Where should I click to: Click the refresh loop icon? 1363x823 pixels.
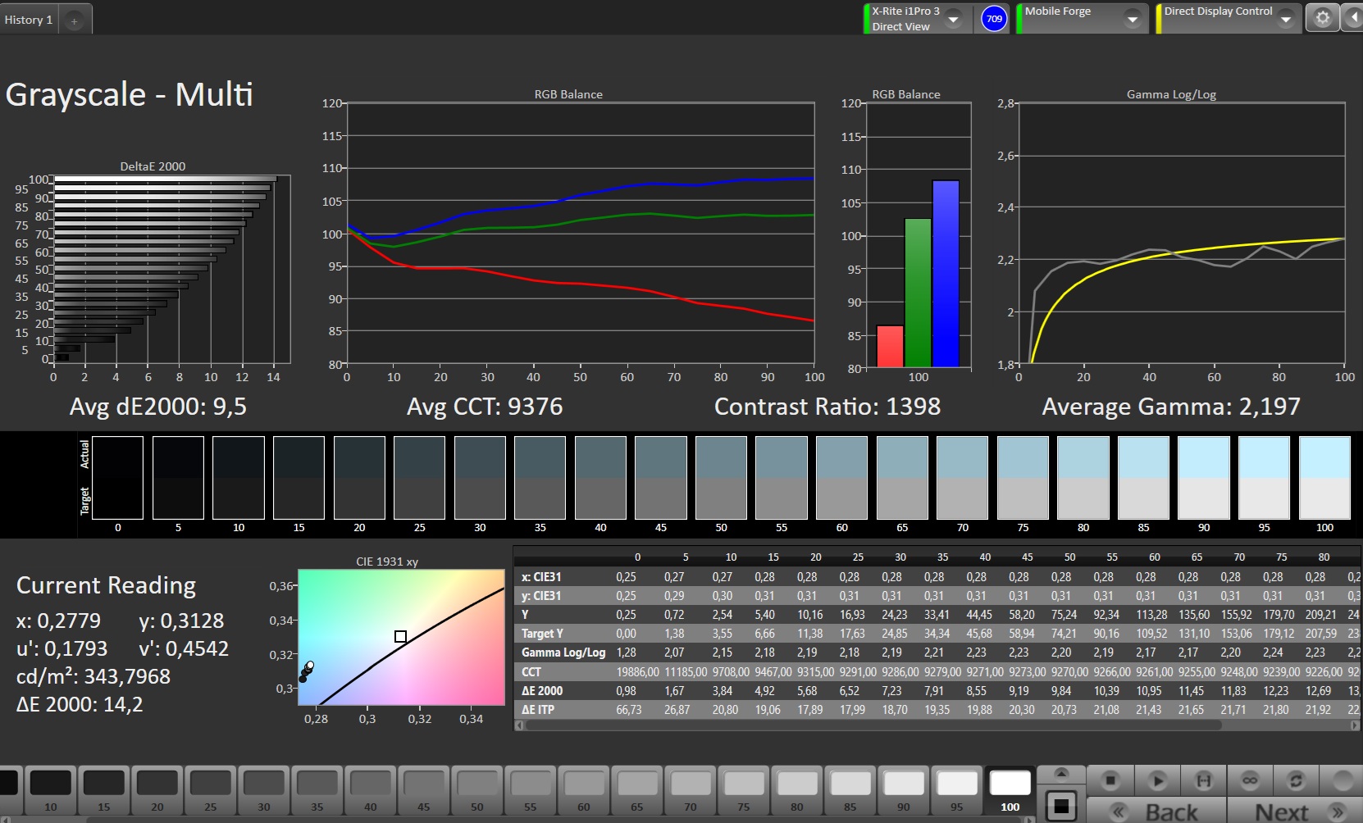coord(1296,780)
